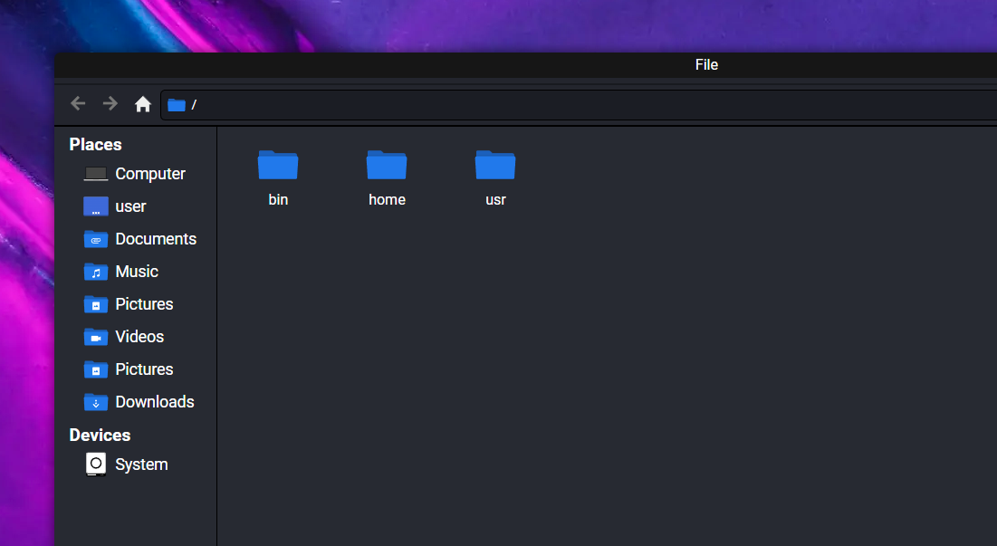
Task: Click the folder icon in the address bar
Action: pos(176,105)
